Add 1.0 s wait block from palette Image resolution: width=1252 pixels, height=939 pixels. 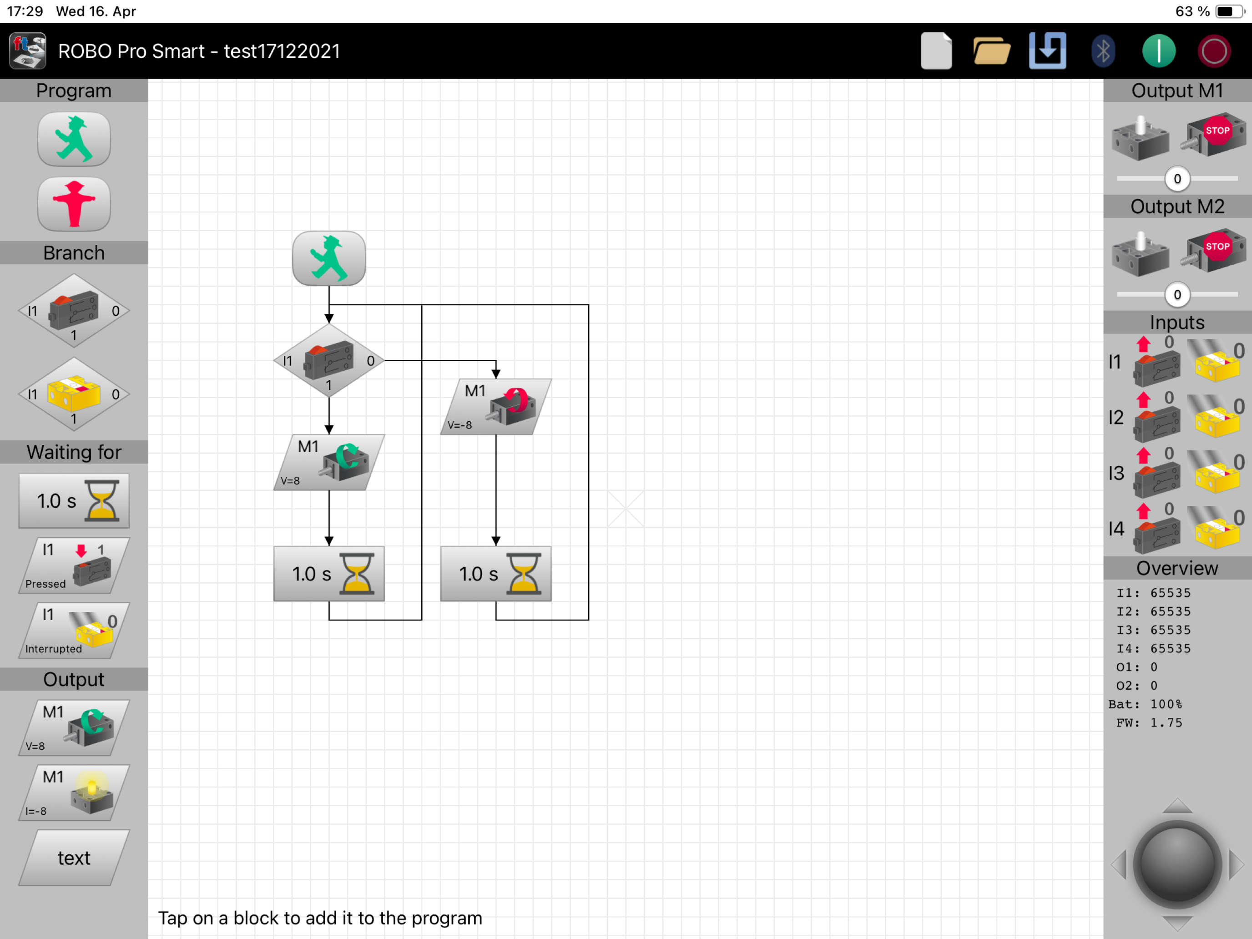[74, 501]
